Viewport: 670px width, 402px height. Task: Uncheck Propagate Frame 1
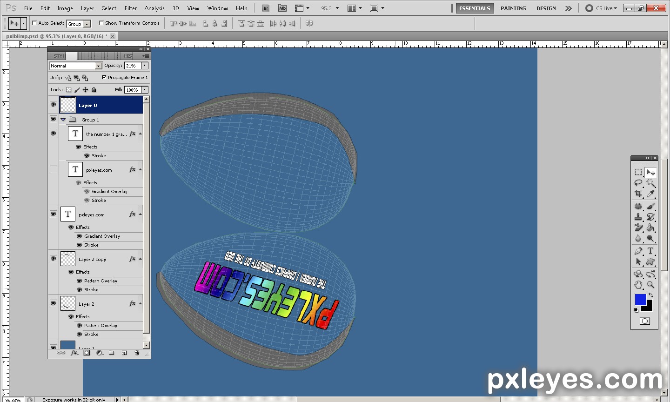pos(104,77)
